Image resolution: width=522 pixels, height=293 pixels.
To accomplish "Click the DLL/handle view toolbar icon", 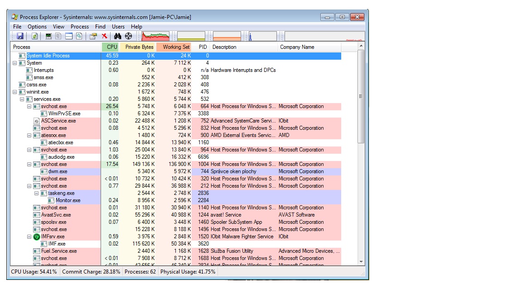I will tap(79, 36).
